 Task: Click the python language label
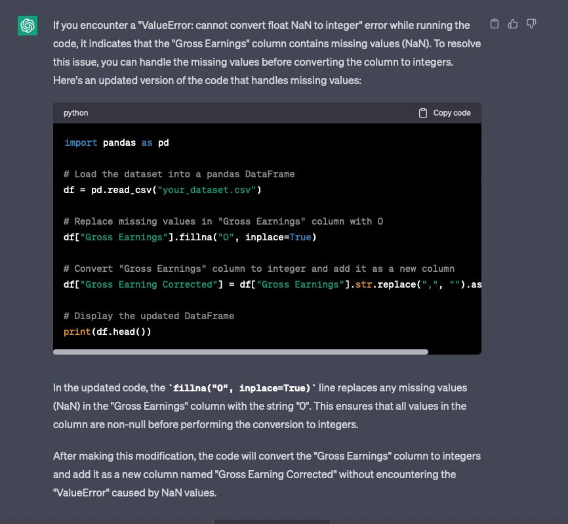point(75,113)
